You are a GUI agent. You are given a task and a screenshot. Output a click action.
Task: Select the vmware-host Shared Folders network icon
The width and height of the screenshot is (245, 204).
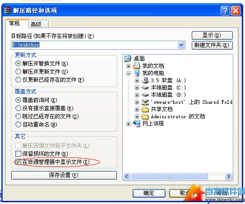pos(145,102)
